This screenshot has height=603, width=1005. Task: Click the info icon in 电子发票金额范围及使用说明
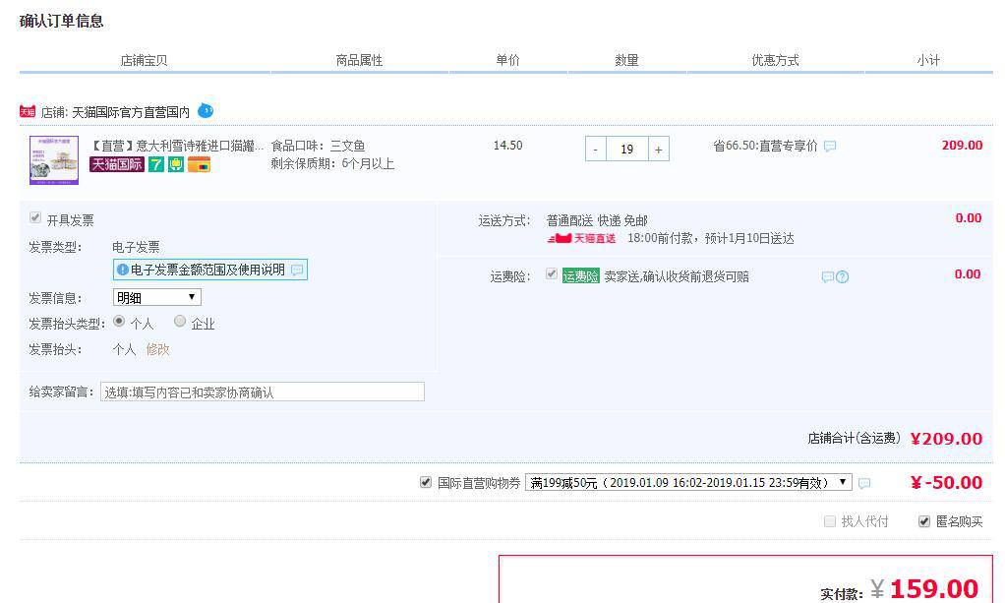tap(122, 271)
